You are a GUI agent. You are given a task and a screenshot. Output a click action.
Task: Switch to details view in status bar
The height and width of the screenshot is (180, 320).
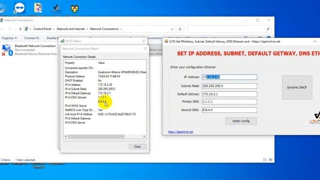pyautogui.click(x=265, y=159)
